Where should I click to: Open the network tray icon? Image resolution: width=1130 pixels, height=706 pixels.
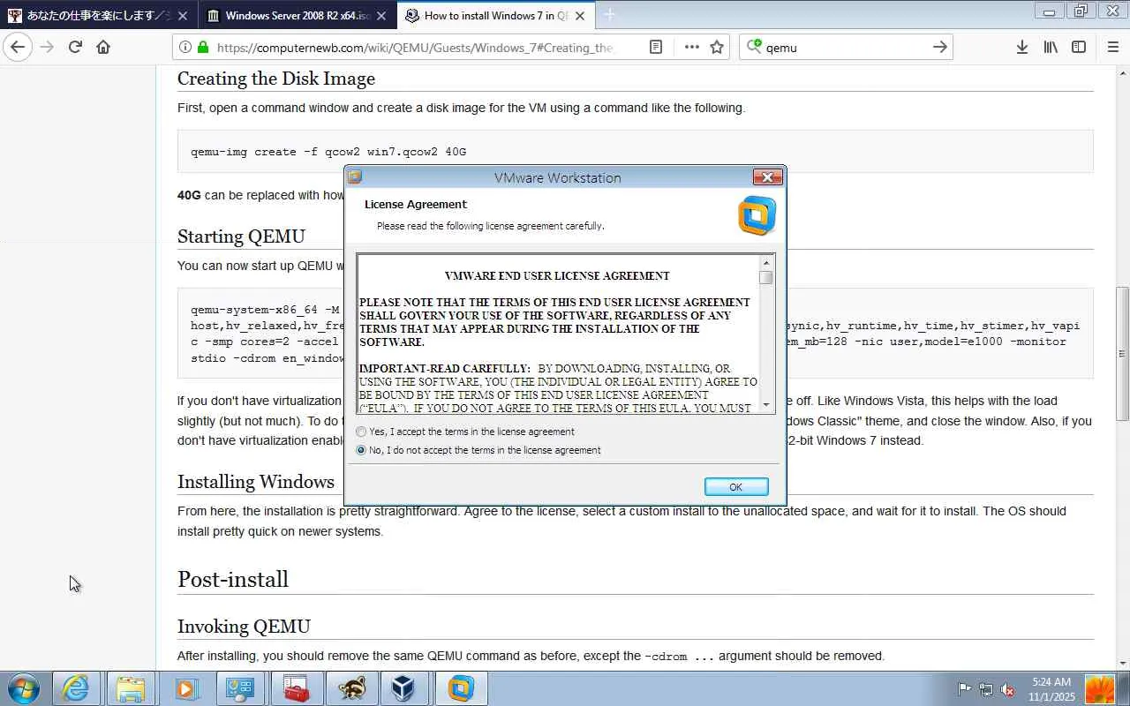986,689
